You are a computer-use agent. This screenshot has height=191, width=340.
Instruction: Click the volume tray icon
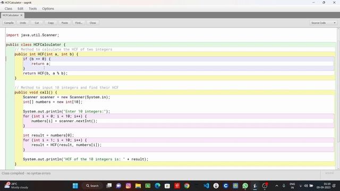pos(306,186)
